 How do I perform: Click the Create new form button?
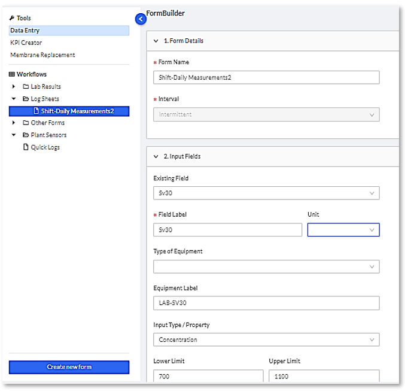click(x=69, y=367)
